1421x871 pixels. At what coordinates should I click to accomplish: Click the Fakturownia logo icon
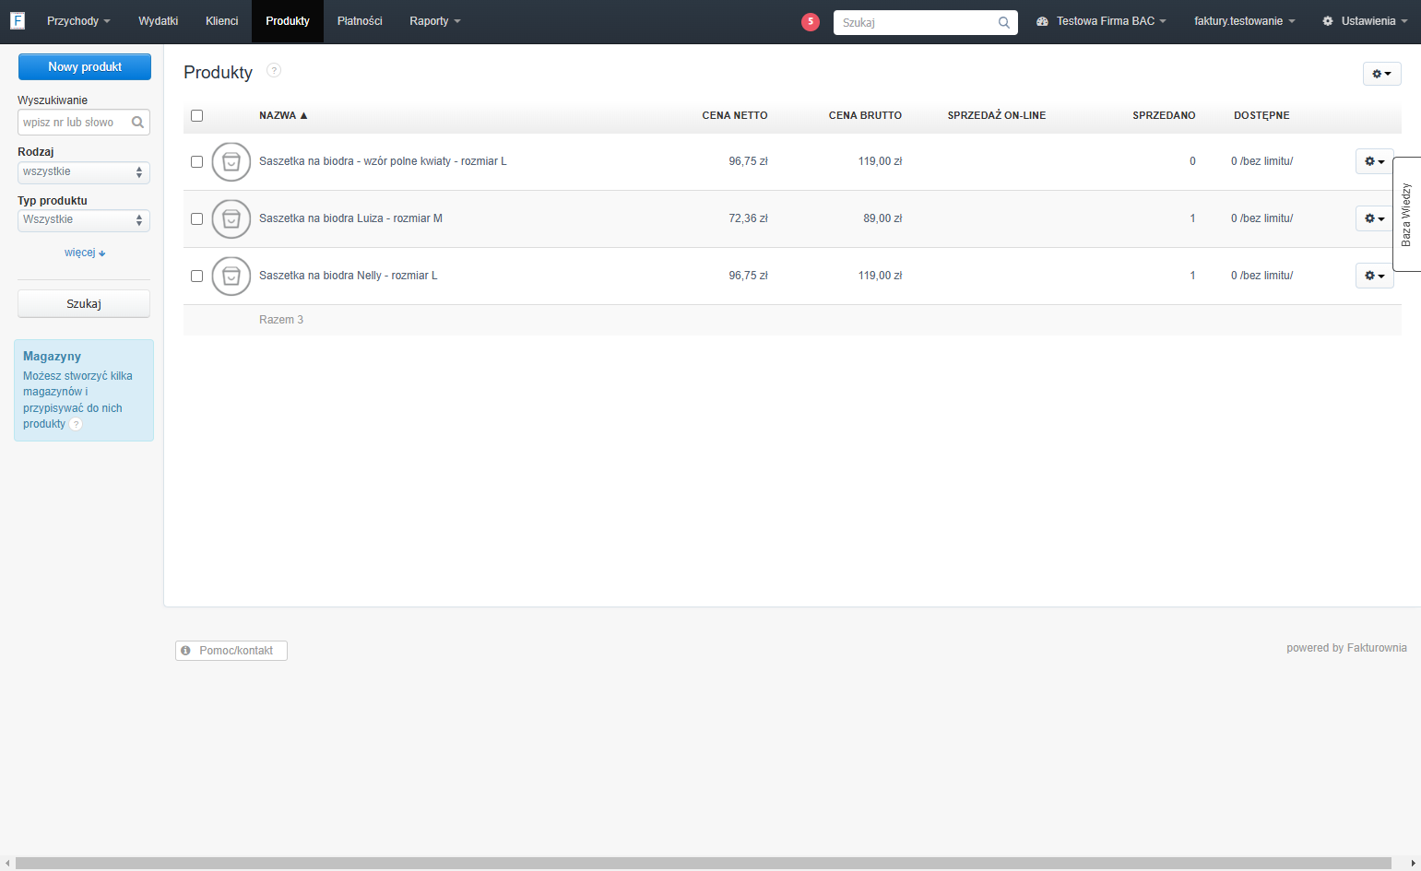[x=18, y=20]
